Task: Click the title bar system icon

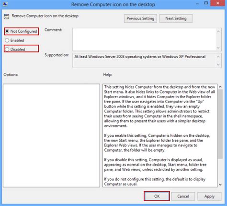Action: [5, 4]
